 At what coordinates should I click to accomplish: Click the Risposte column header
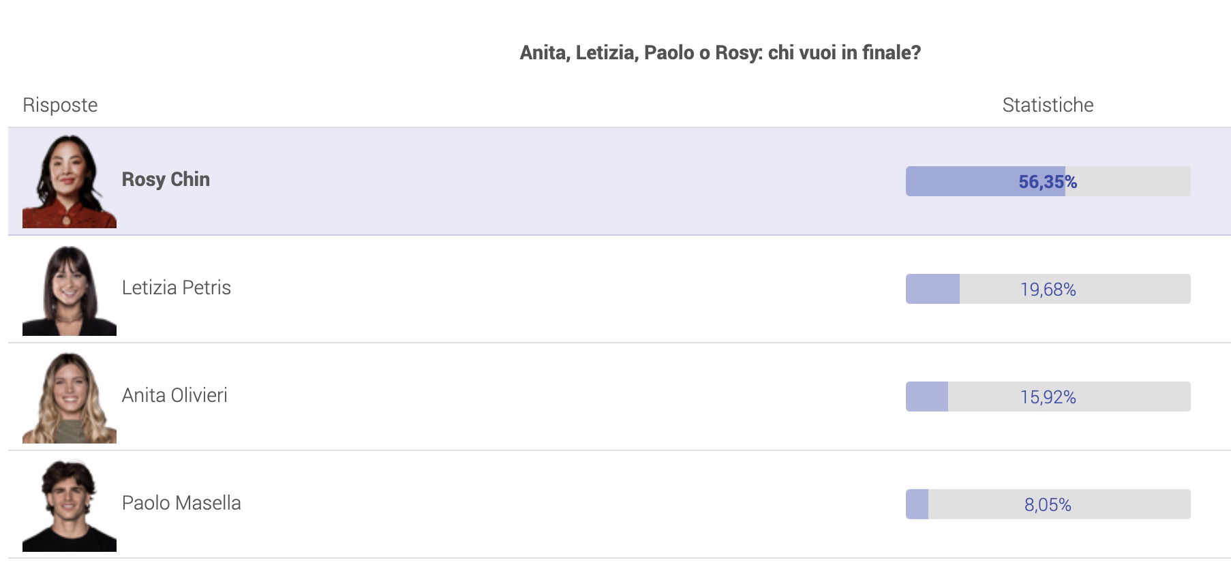point(60,105)
